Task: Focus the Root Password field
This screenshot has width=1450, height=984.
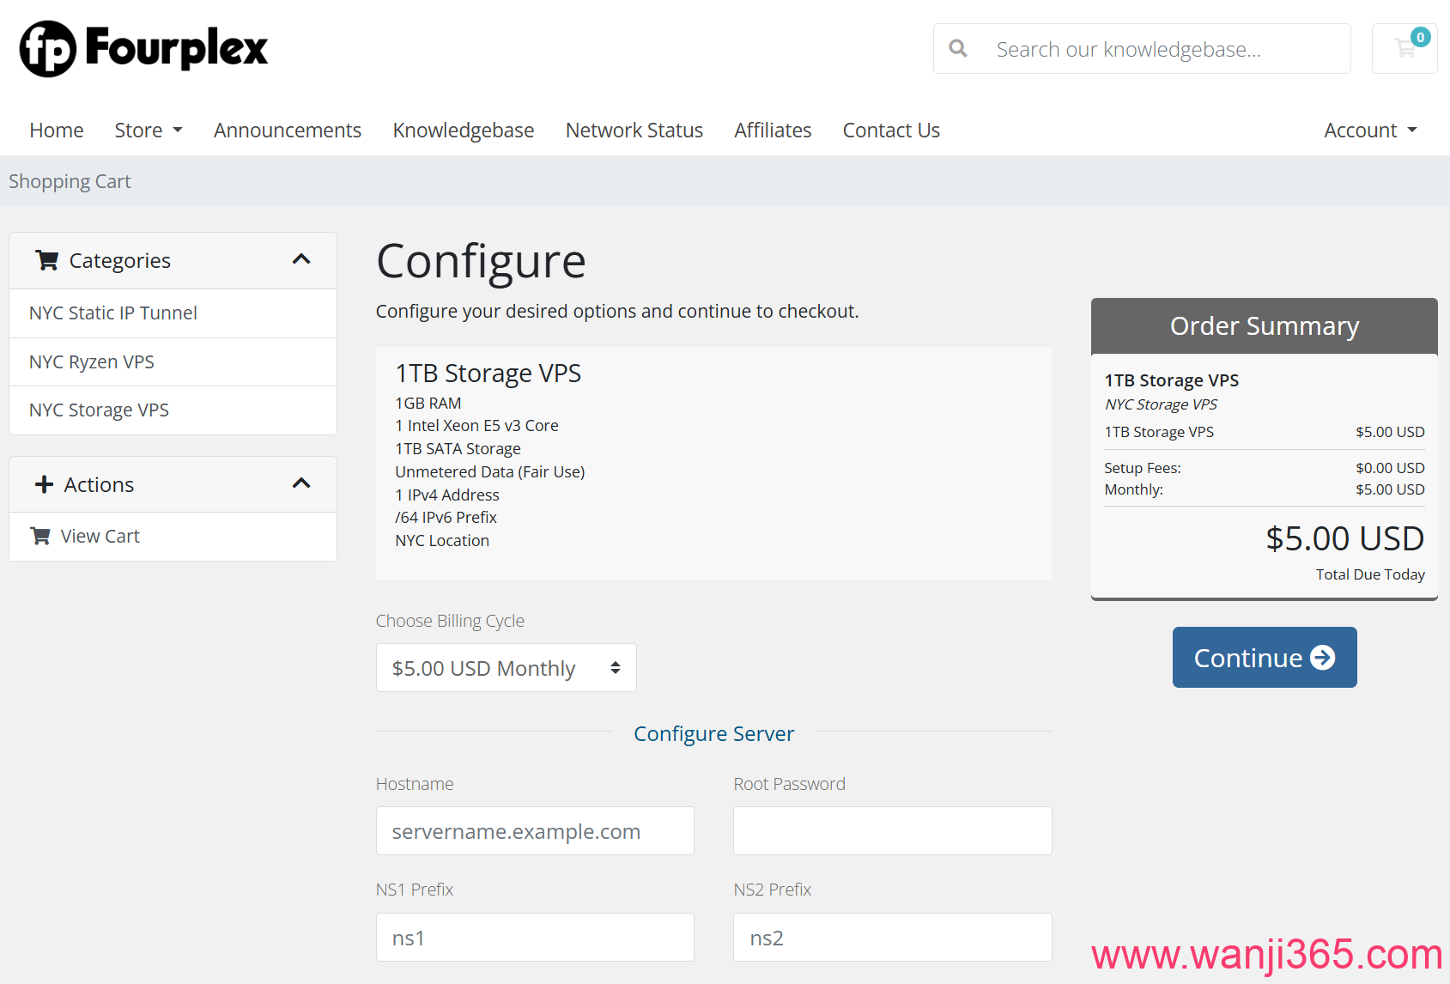Action: coord(892,830)
